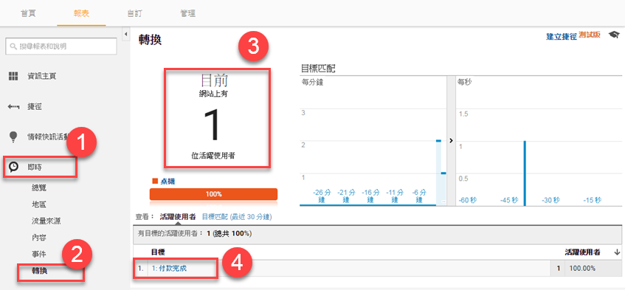
Task: Switch to 目標匹配 (最近 30 分鐘) view
Action: pyautogui.click(x=237, y=217)
